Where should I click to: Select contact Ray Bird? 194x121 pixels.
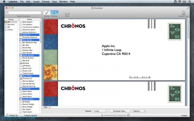pyautogui.click(x=30, y=61)
